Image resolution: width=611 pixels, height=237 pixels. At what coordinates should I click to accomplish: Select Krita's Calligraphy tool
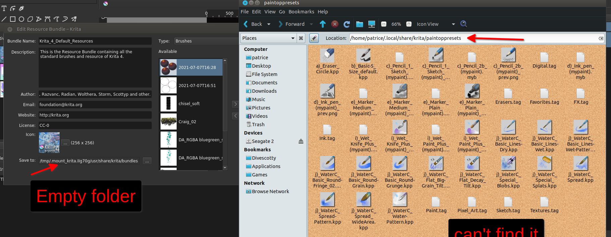(x=21, y=8)
